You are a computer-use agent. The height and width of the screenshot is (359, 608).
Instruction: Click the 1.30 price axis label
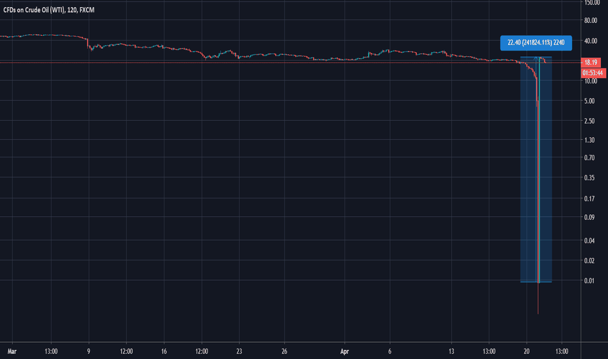(x=589, y=140)
